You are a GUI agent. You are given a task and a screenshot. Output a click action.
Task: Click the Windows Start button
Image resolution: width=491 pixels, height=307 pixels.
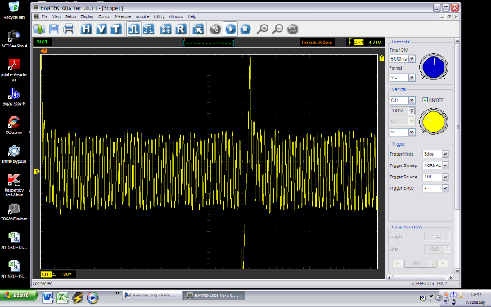click(18, 295)
